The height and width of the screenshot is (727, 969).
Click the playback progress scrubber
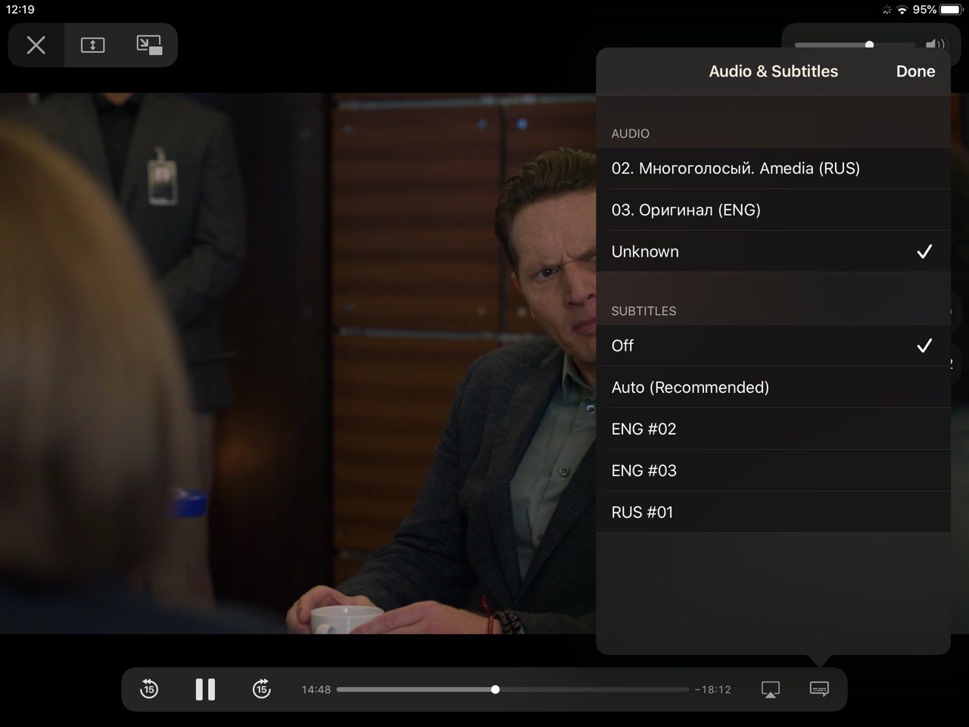pos(495,689)
